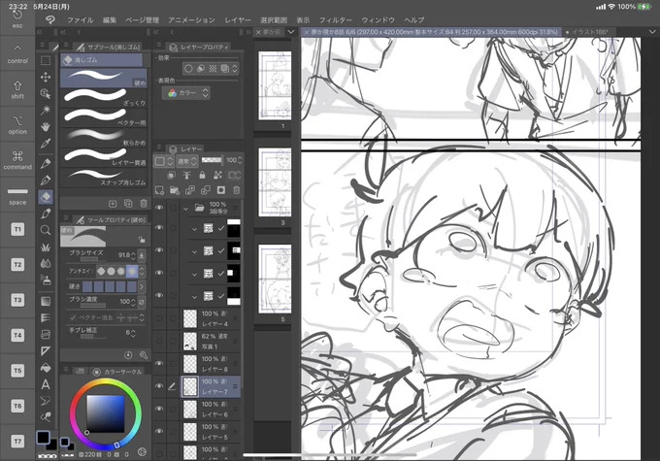Toggle set as reference layer
Image resolution: width=660 pixels, height=461 pixels.
click(187, 175)
